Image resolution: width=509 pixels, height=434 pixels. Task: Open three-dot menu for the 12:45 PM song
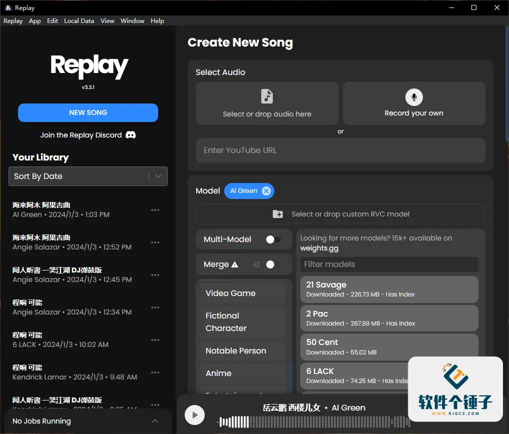point(155,274)
